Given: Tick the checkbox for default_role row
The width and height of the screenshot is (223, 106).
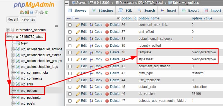Looking at the screenshot, I should pyautogui.click(x=70, y=87).
